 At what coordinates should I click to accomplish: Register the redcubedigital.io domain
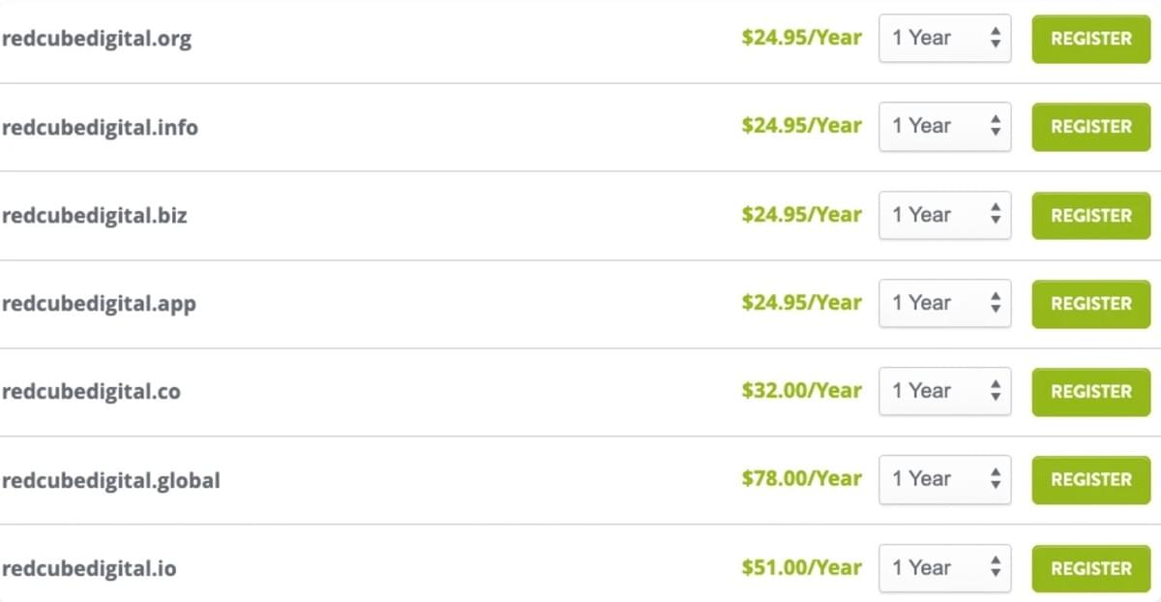[1090, 569]
